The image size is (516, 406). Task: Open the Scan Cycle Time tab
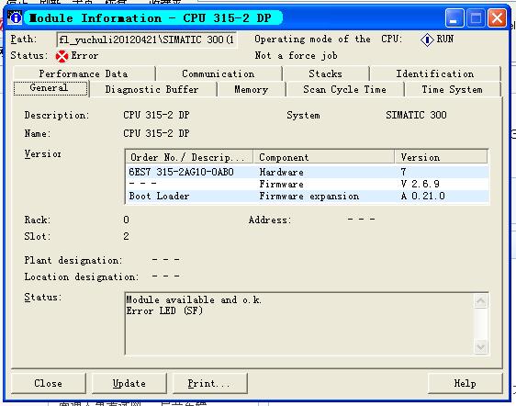tap(344, 90)
